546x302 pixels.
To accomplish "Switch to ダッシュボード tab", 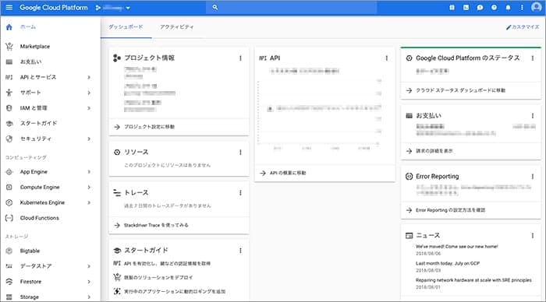I will pos(126,26).
